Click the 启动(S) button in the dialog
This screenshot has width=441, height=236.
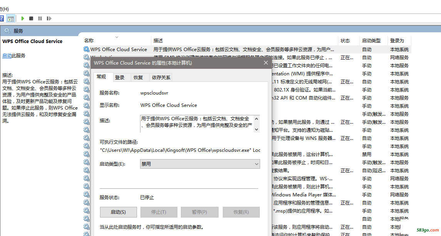[119, 212]
